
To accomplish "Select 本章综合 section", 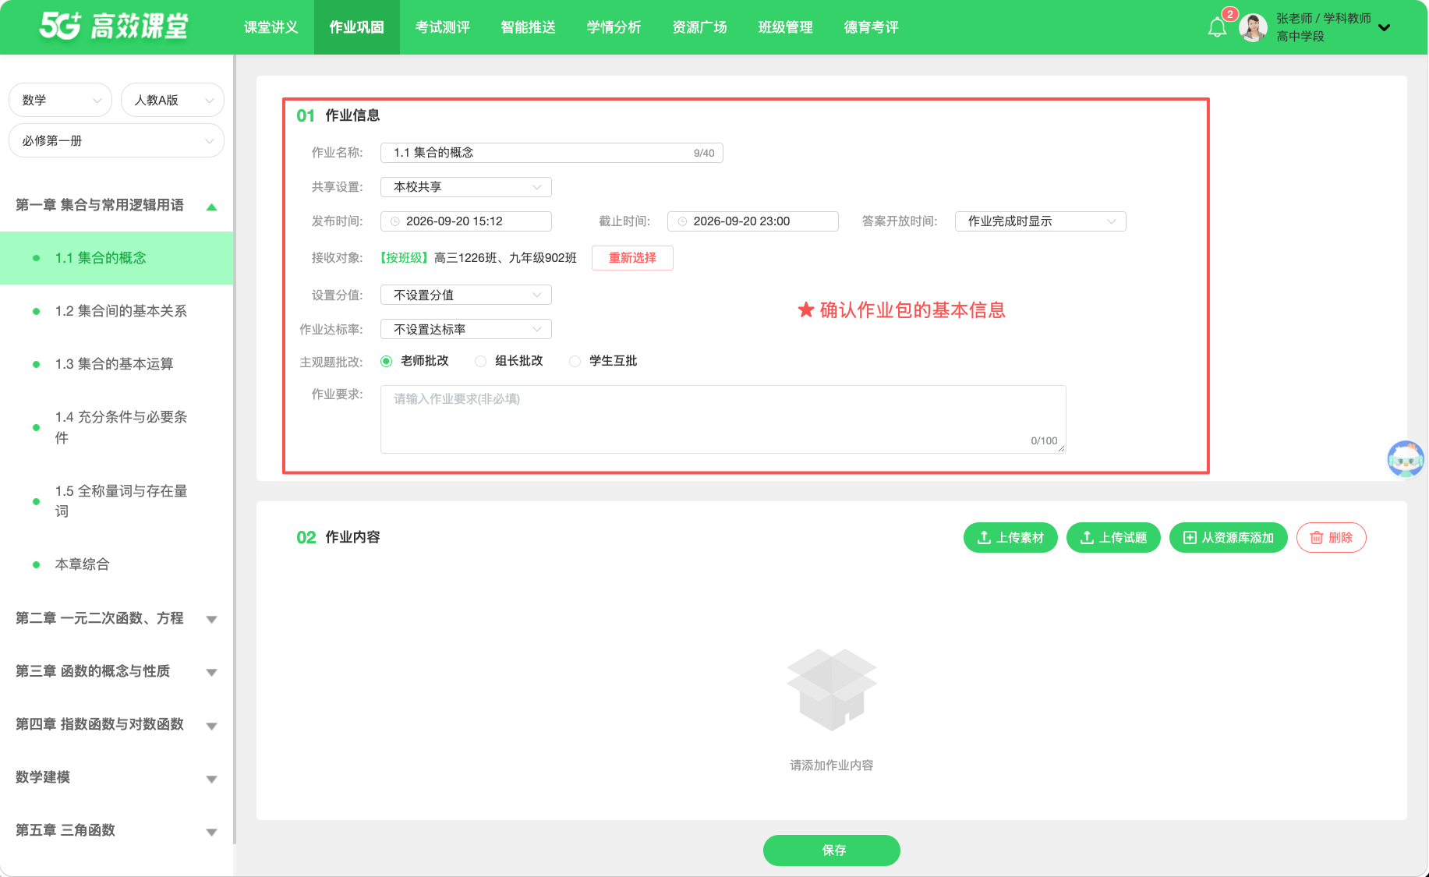I will (x=116, y=564).
